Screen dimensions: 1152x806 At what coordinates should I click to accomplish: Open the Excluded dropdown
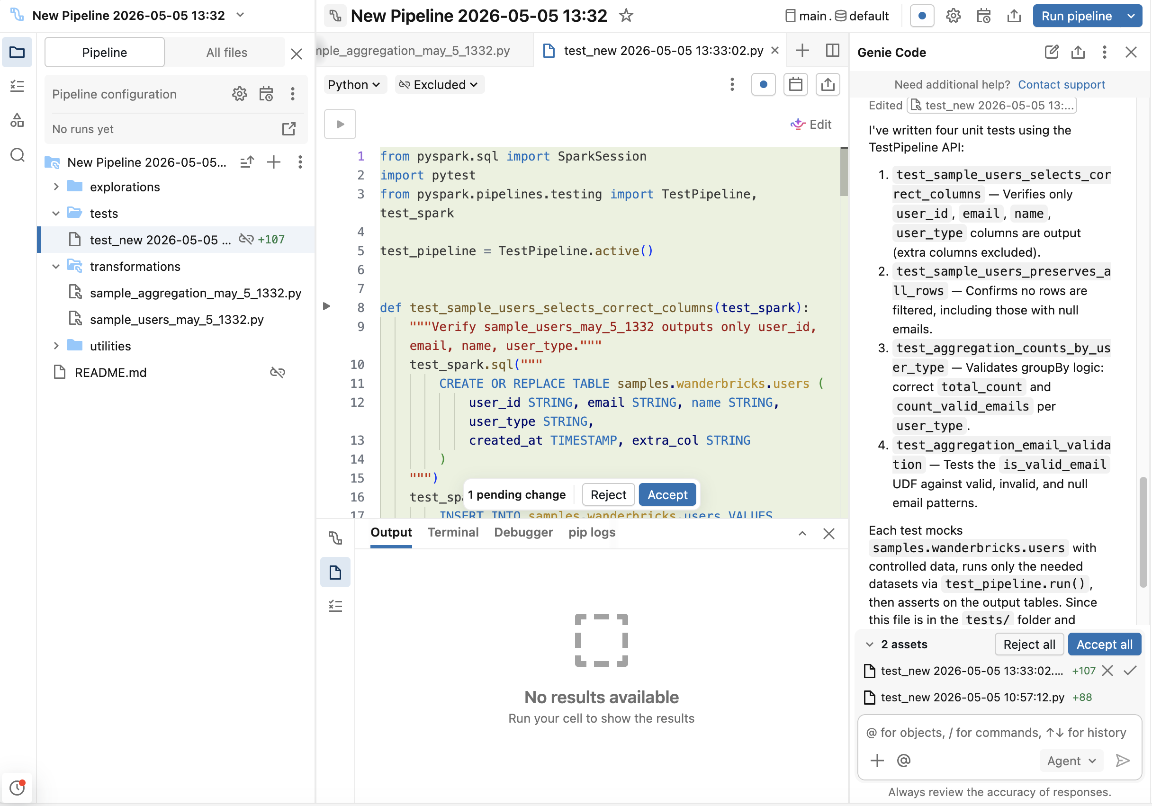(x=439, y=84)
